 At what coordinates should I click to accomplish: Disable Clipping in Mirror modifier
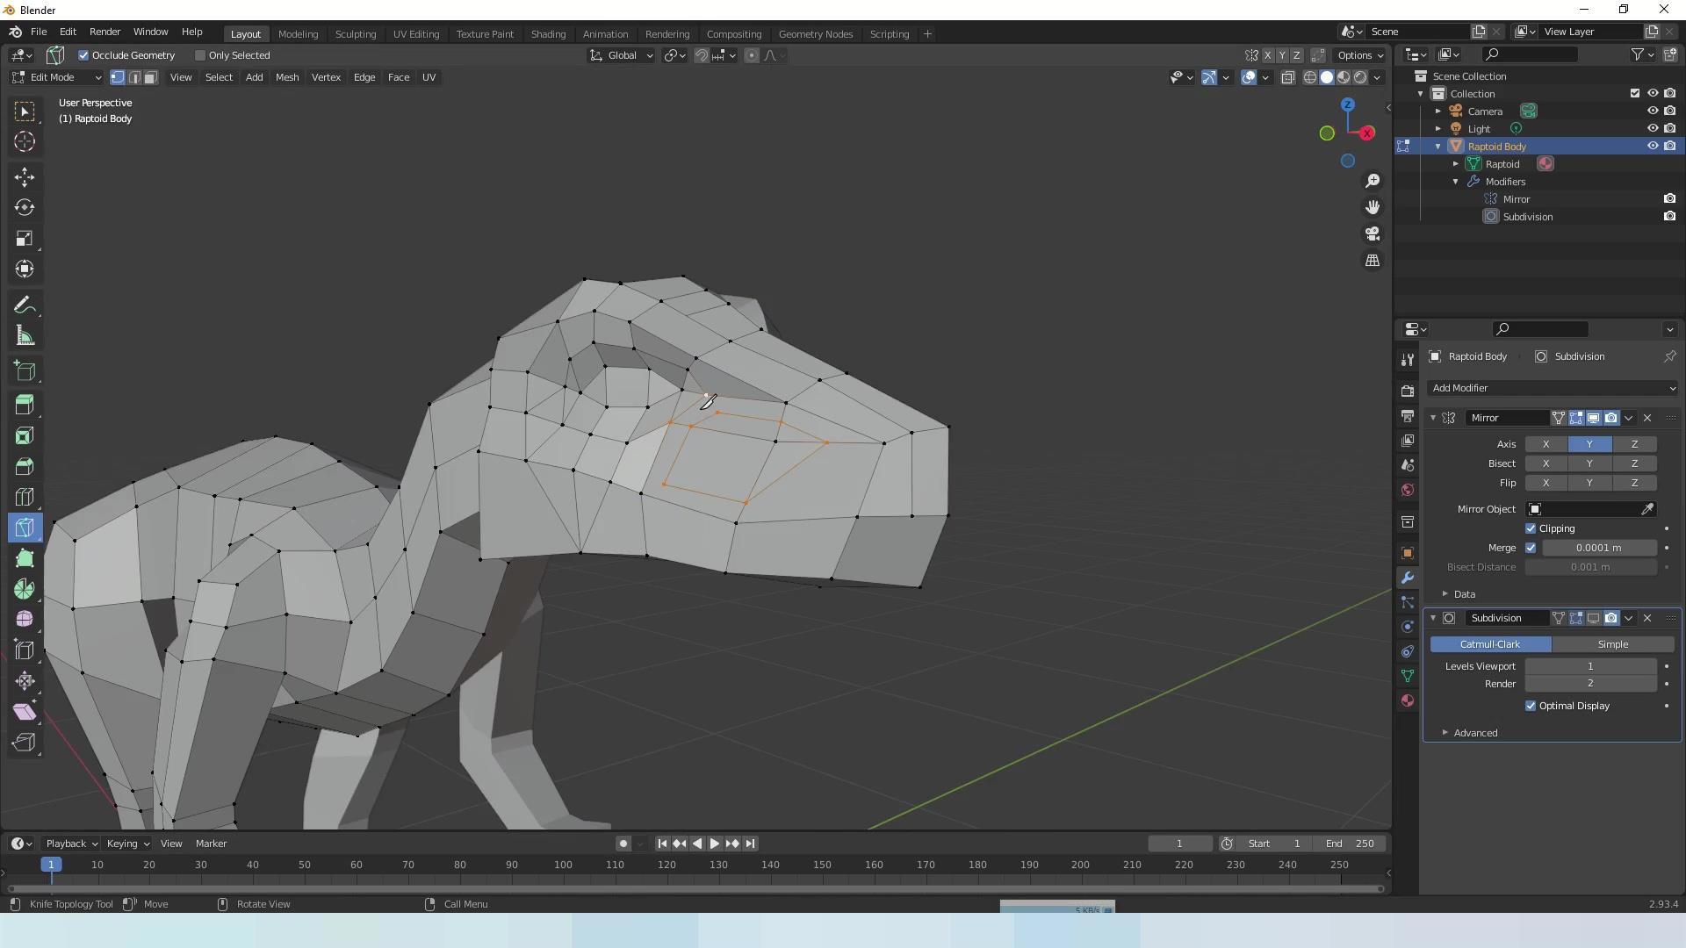tap(1531, 528)
